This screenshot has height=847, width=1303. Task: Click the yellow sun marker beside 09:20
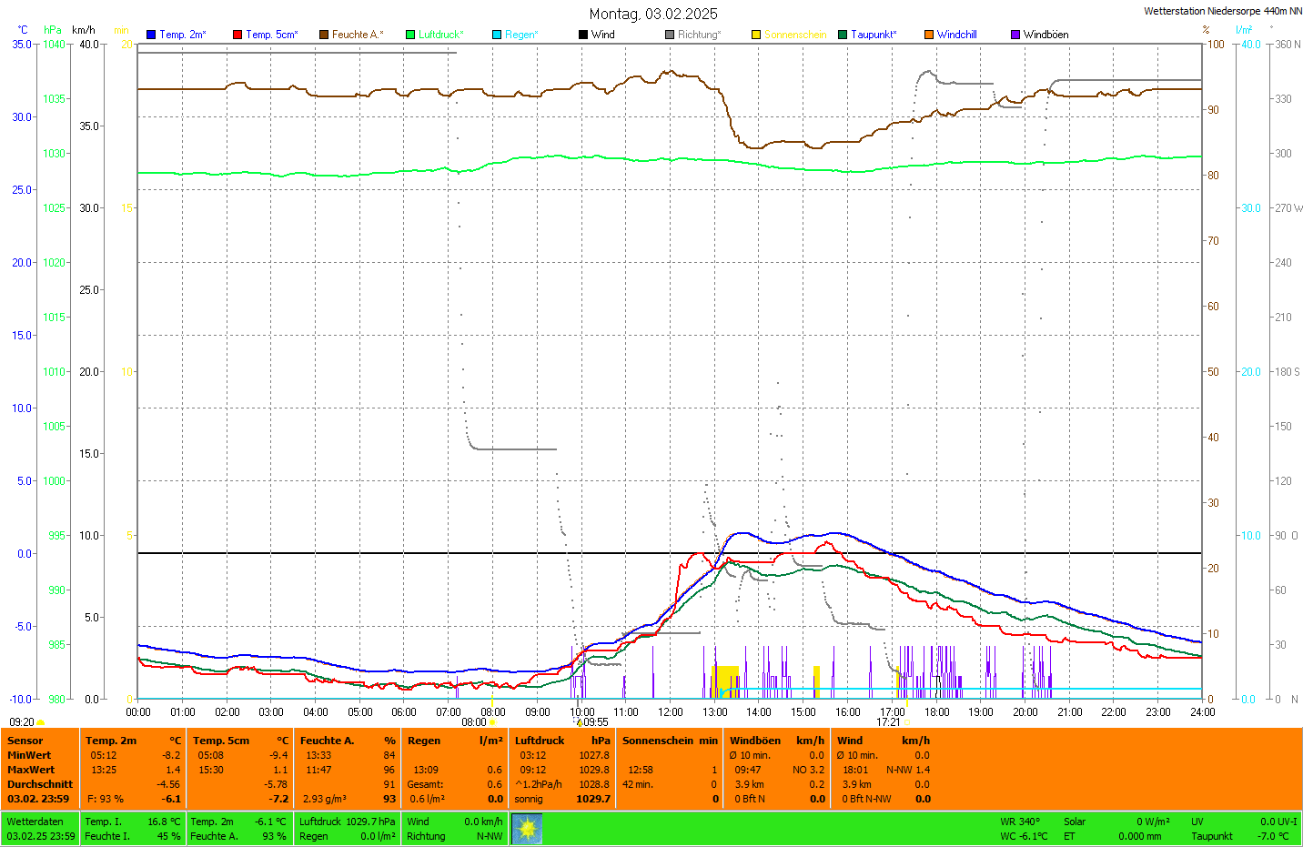[x=41, y=722]
